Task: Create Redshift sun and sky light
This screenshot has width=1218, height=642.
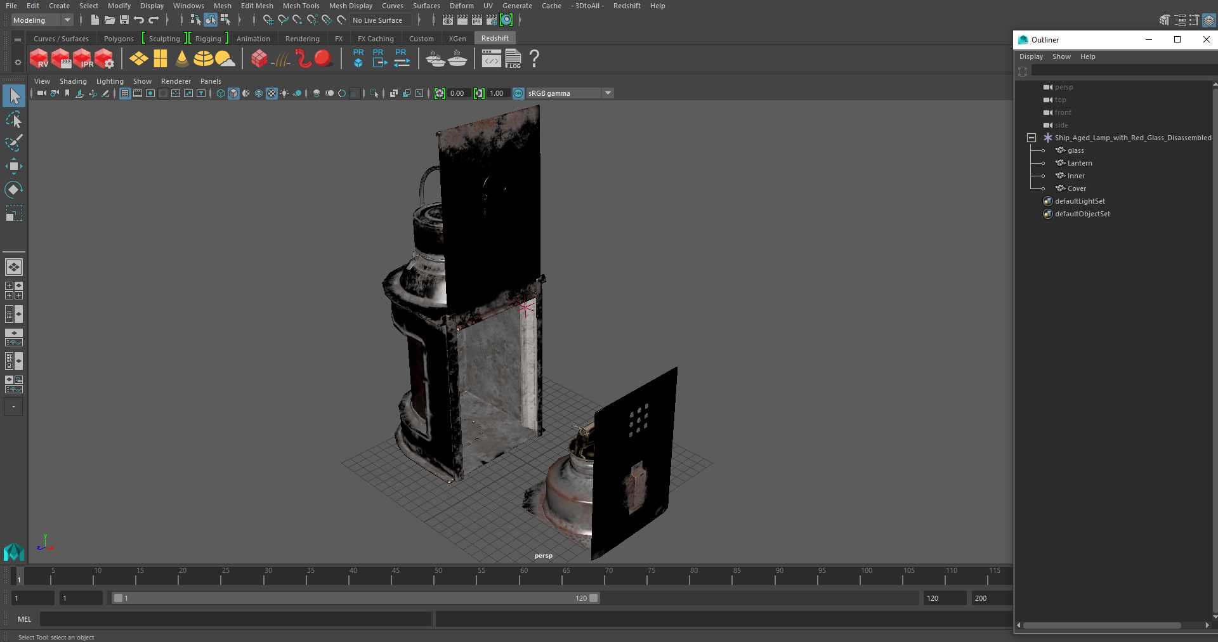Action: tap(225, 59)
